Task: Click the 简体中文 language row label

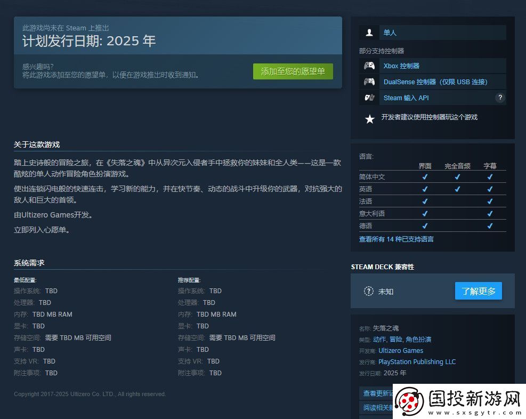Action: [371, 177]
